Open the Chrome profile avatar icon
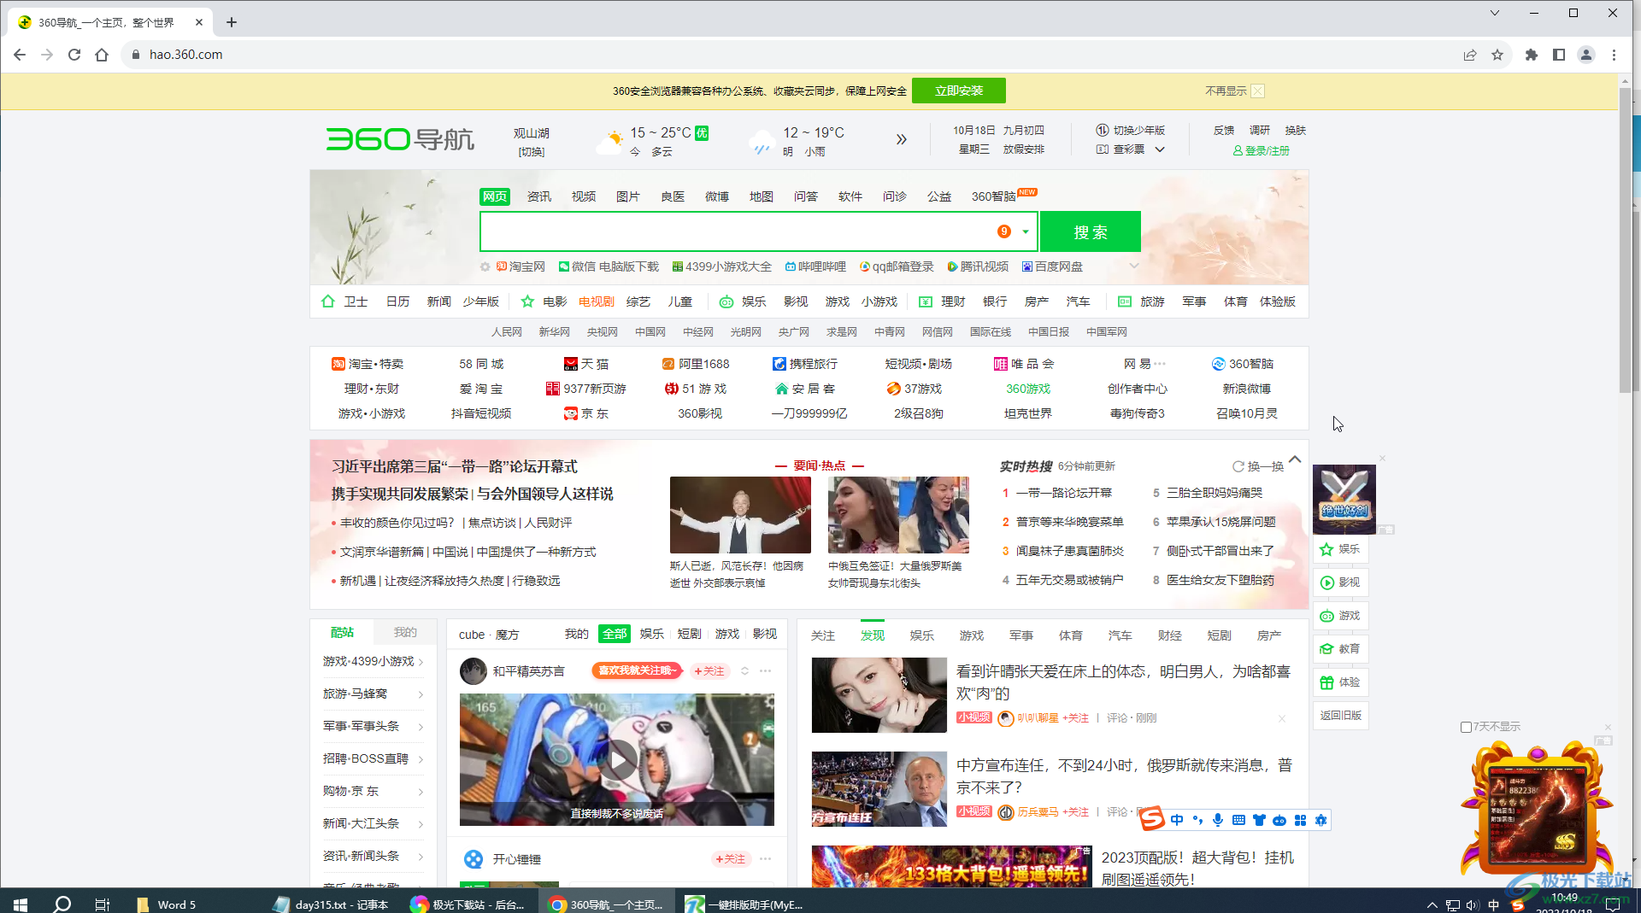This screenshot has height=913, width=1641. 1586,55
